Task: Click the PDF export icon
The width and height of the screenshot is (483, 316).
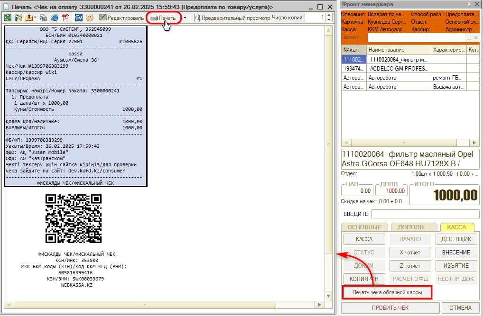Action: point(65,18)
